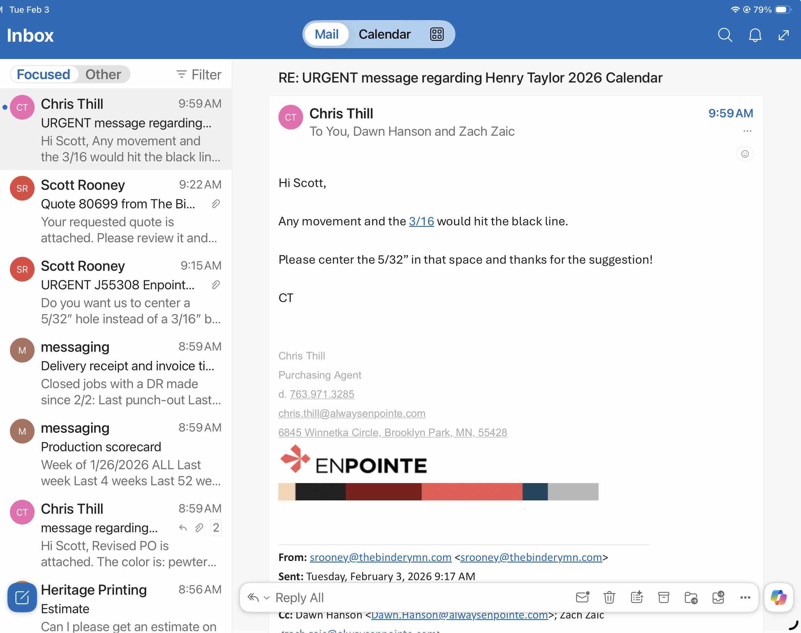Switch to Calendar view
Viewport: 801px width, 633px height.
coord(384,35)
